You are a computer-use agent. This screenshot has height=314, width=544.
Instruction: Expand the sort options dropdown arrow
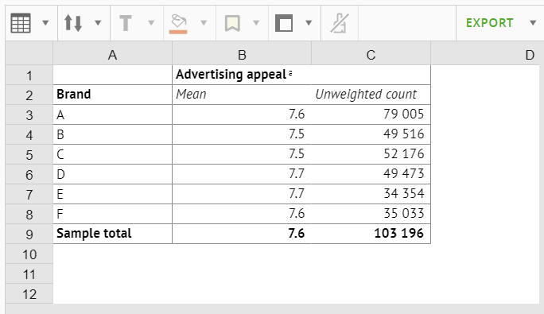tap(98, 23)
